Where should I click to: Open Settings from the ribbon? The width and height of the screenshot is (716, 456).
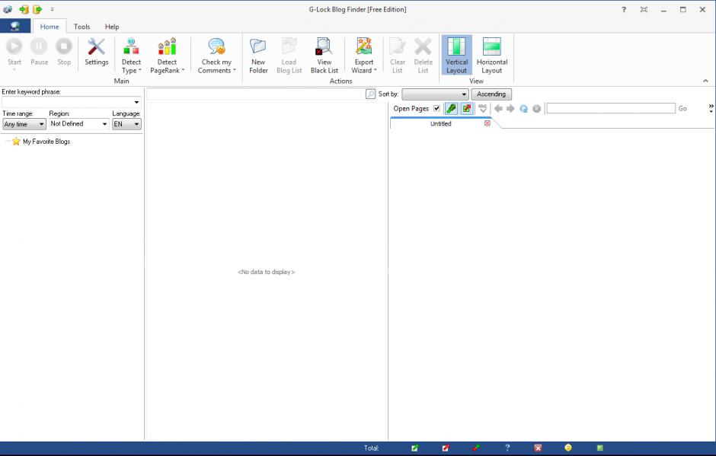96,53
